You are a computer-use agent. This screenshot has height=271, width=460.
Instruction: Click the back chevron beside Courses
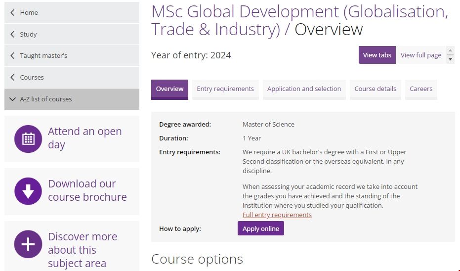(12, 77)
